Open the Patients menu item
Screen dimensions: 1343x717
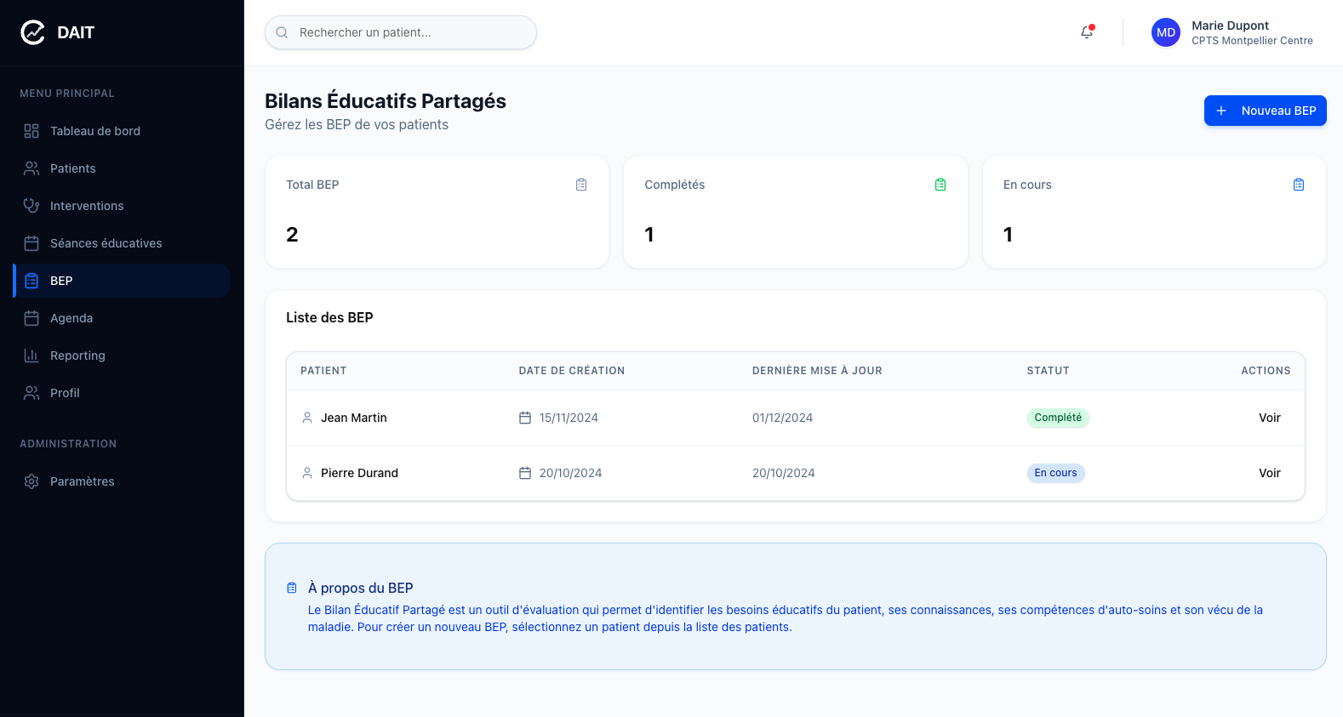pyautogui.click(x=73, y=168)
